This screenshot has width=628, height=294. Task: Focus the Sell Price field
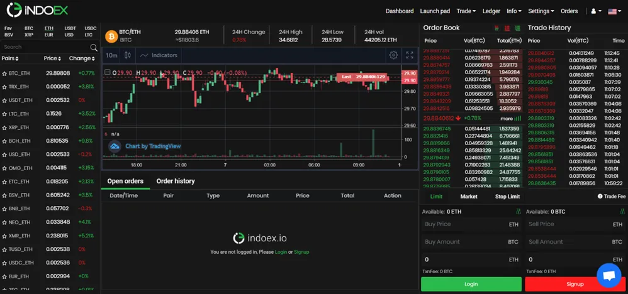coord(575,224)
